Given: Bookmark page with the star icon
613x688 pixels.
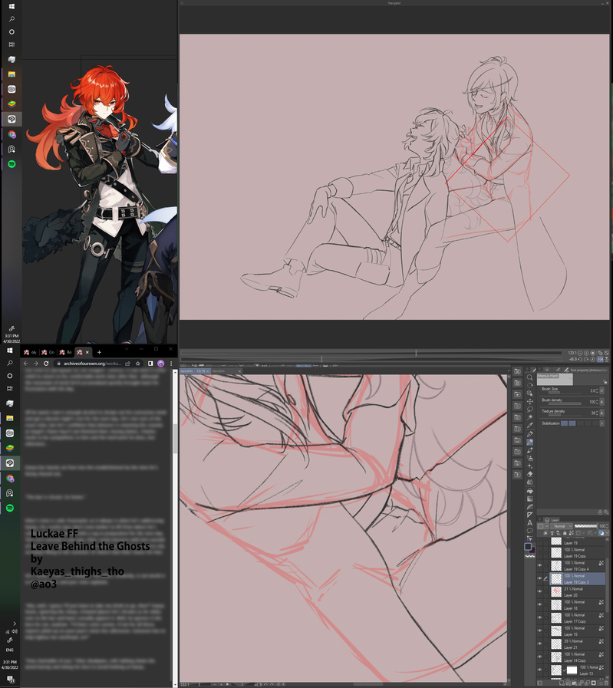Looking at the screenshot, I should [138, 364].
